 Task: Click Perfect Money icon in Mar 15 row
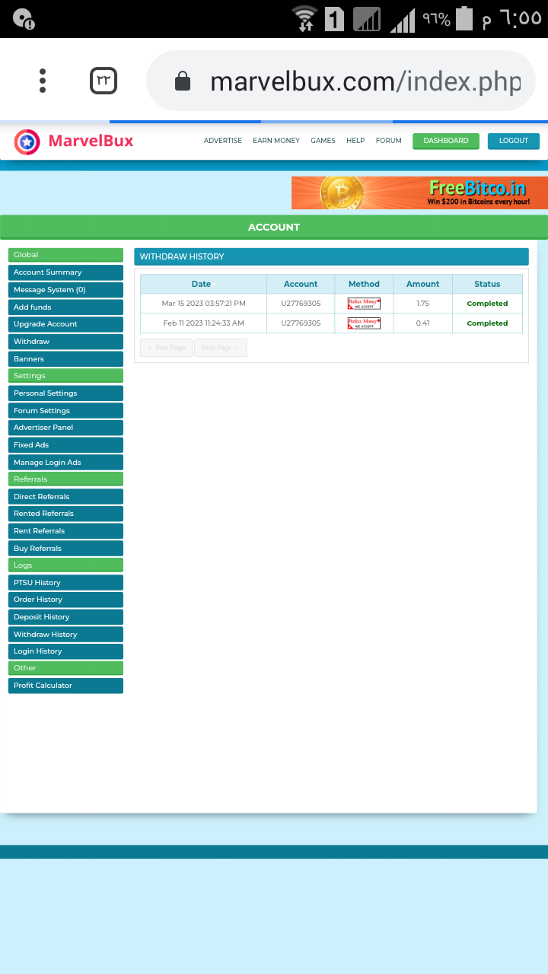(364, 304)
